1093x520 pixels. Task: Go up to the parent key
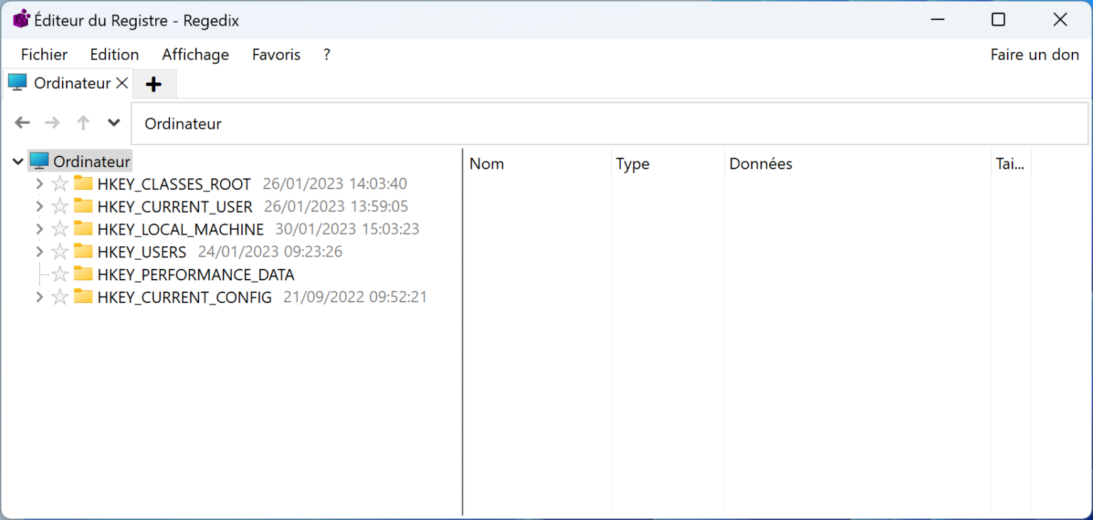[83, 122]
